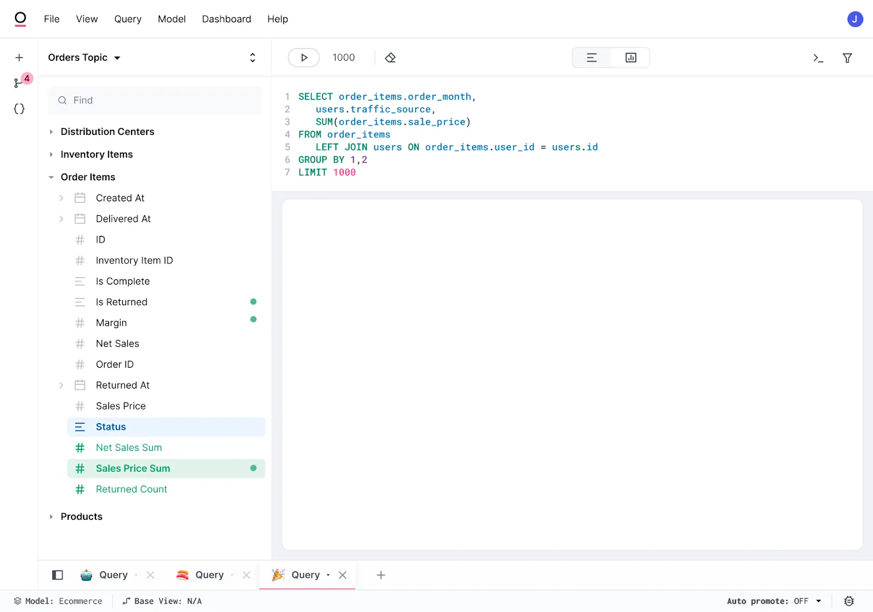The height and width of the screenshot is (612, 873).
Task: Open the filter funnel icon
Action: pos(847,58)
